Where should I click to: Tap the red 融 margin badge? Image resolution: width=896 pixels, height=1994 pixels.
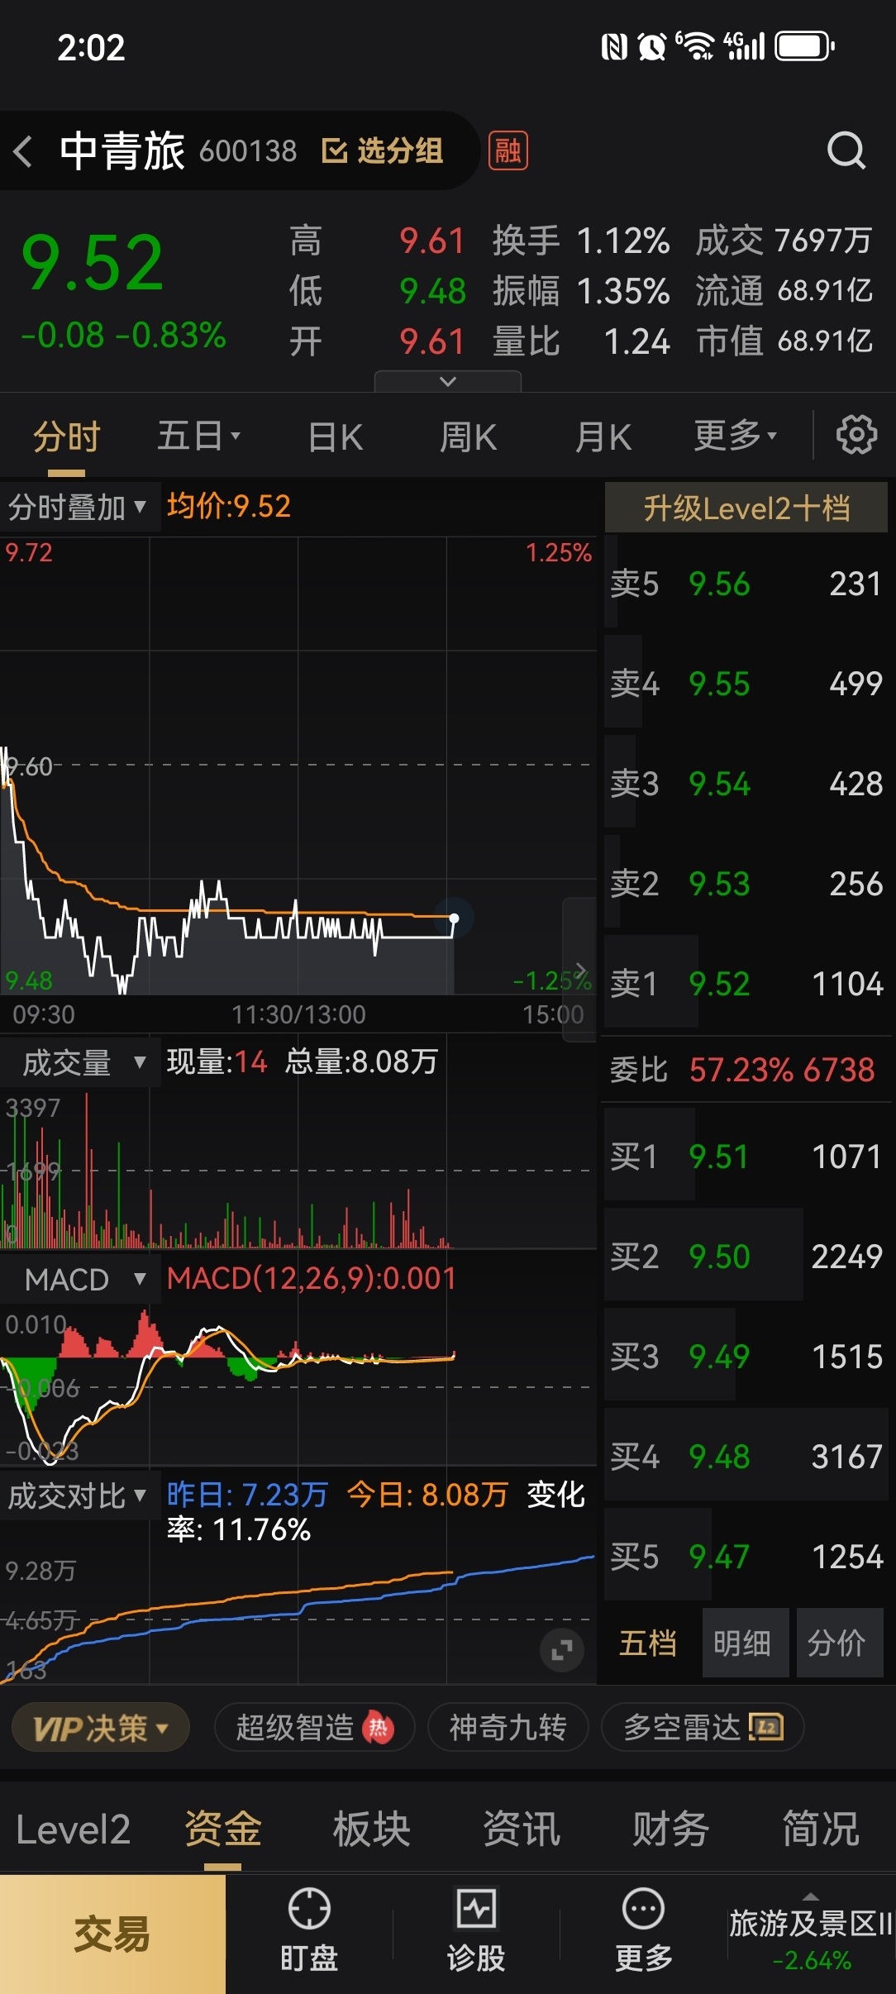tap(508, 151)
